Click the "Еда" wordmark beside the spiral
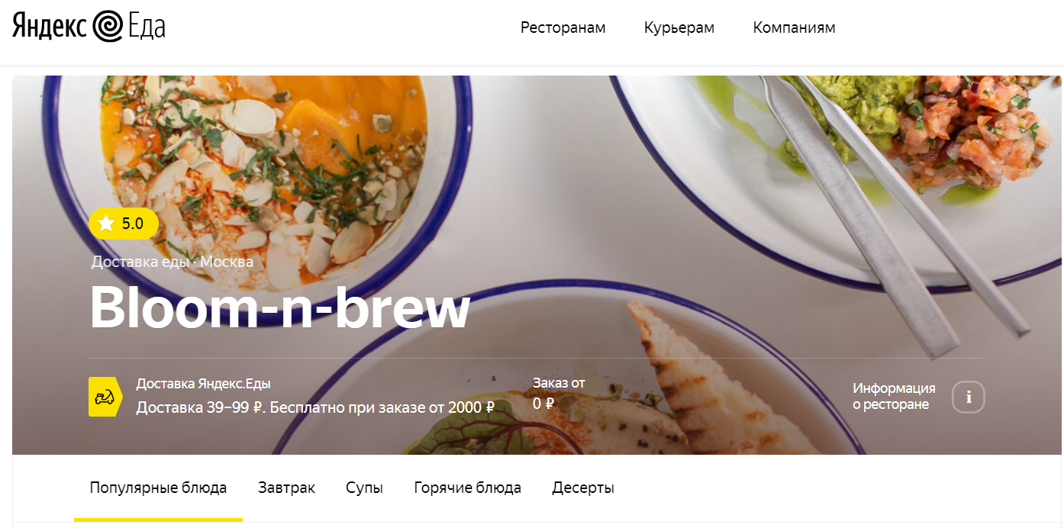1064x528 pixels. [146, 27]
